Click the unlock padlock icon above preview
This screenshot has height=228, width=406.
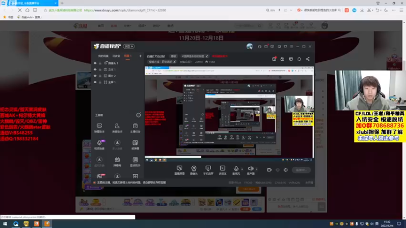tap(282, 59)
